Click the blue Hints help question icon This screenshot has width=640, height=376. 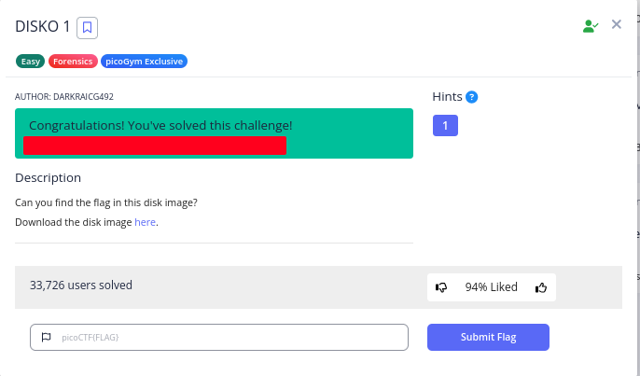click(472, 97)
